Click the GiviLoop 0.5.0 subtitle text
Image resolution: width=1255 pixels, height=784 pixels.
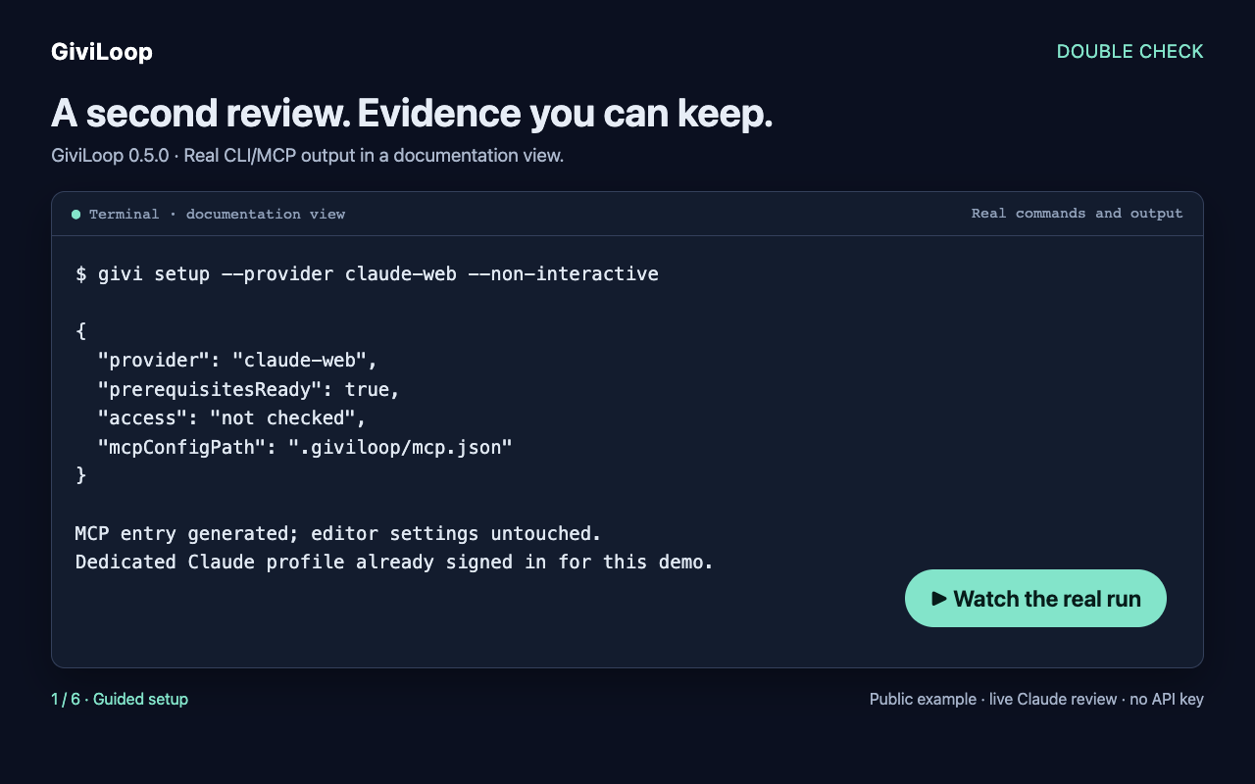point(307,156)
